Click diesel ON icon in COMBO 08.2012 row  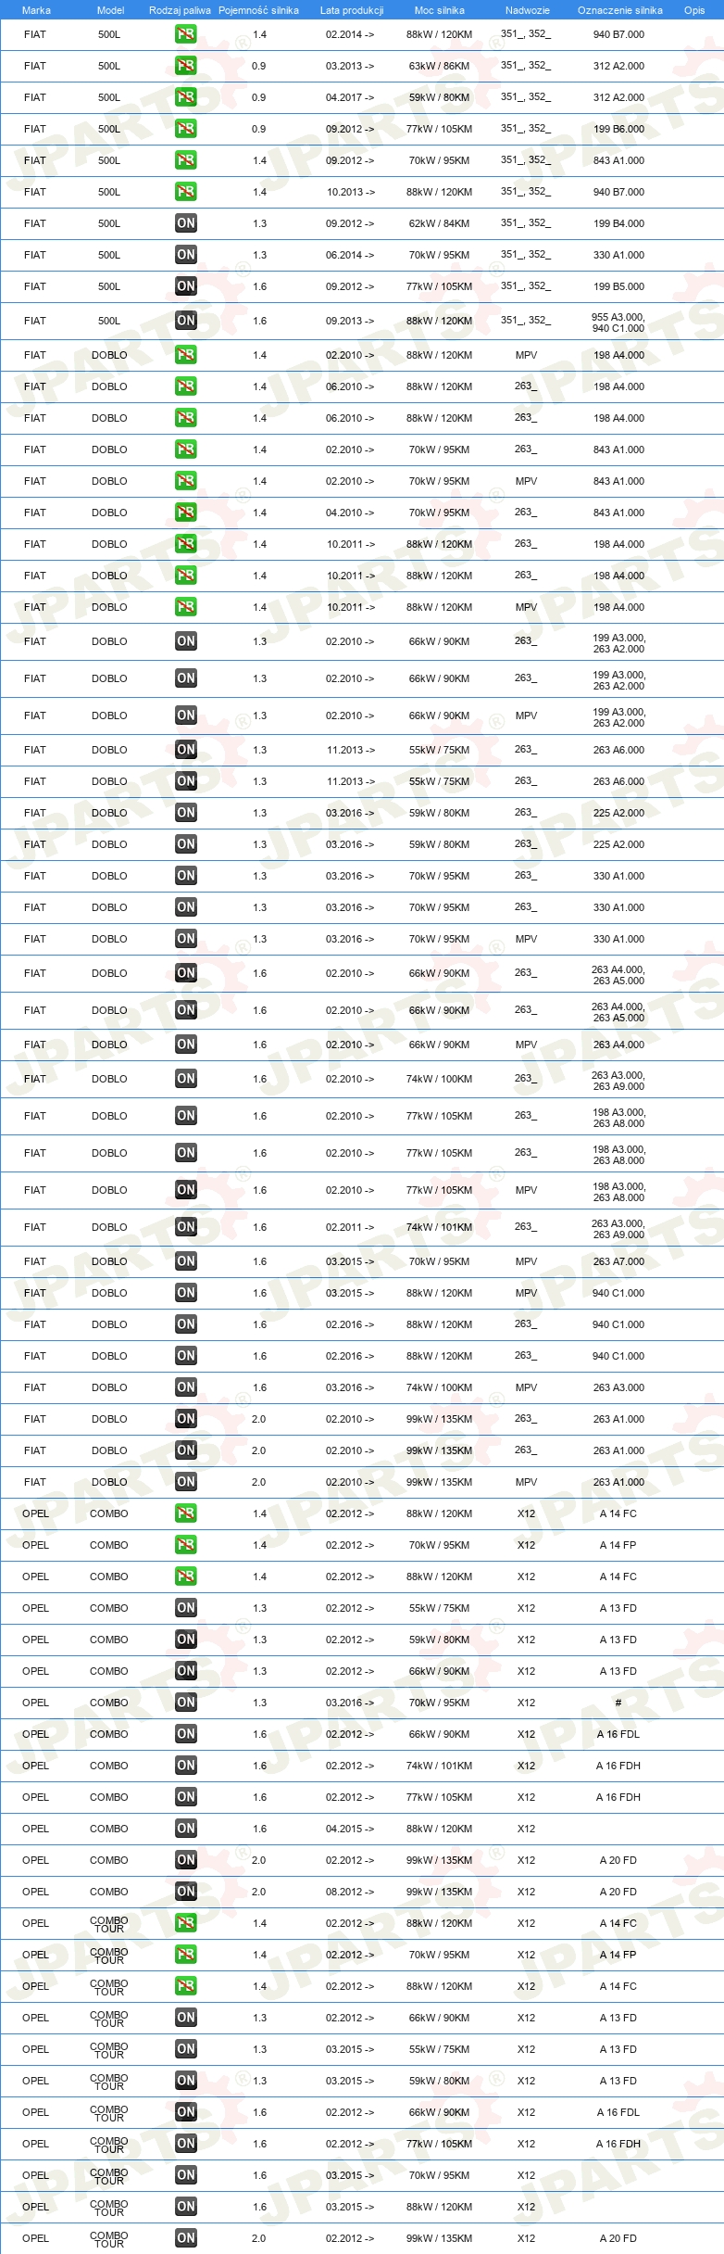click(185, 1892)
